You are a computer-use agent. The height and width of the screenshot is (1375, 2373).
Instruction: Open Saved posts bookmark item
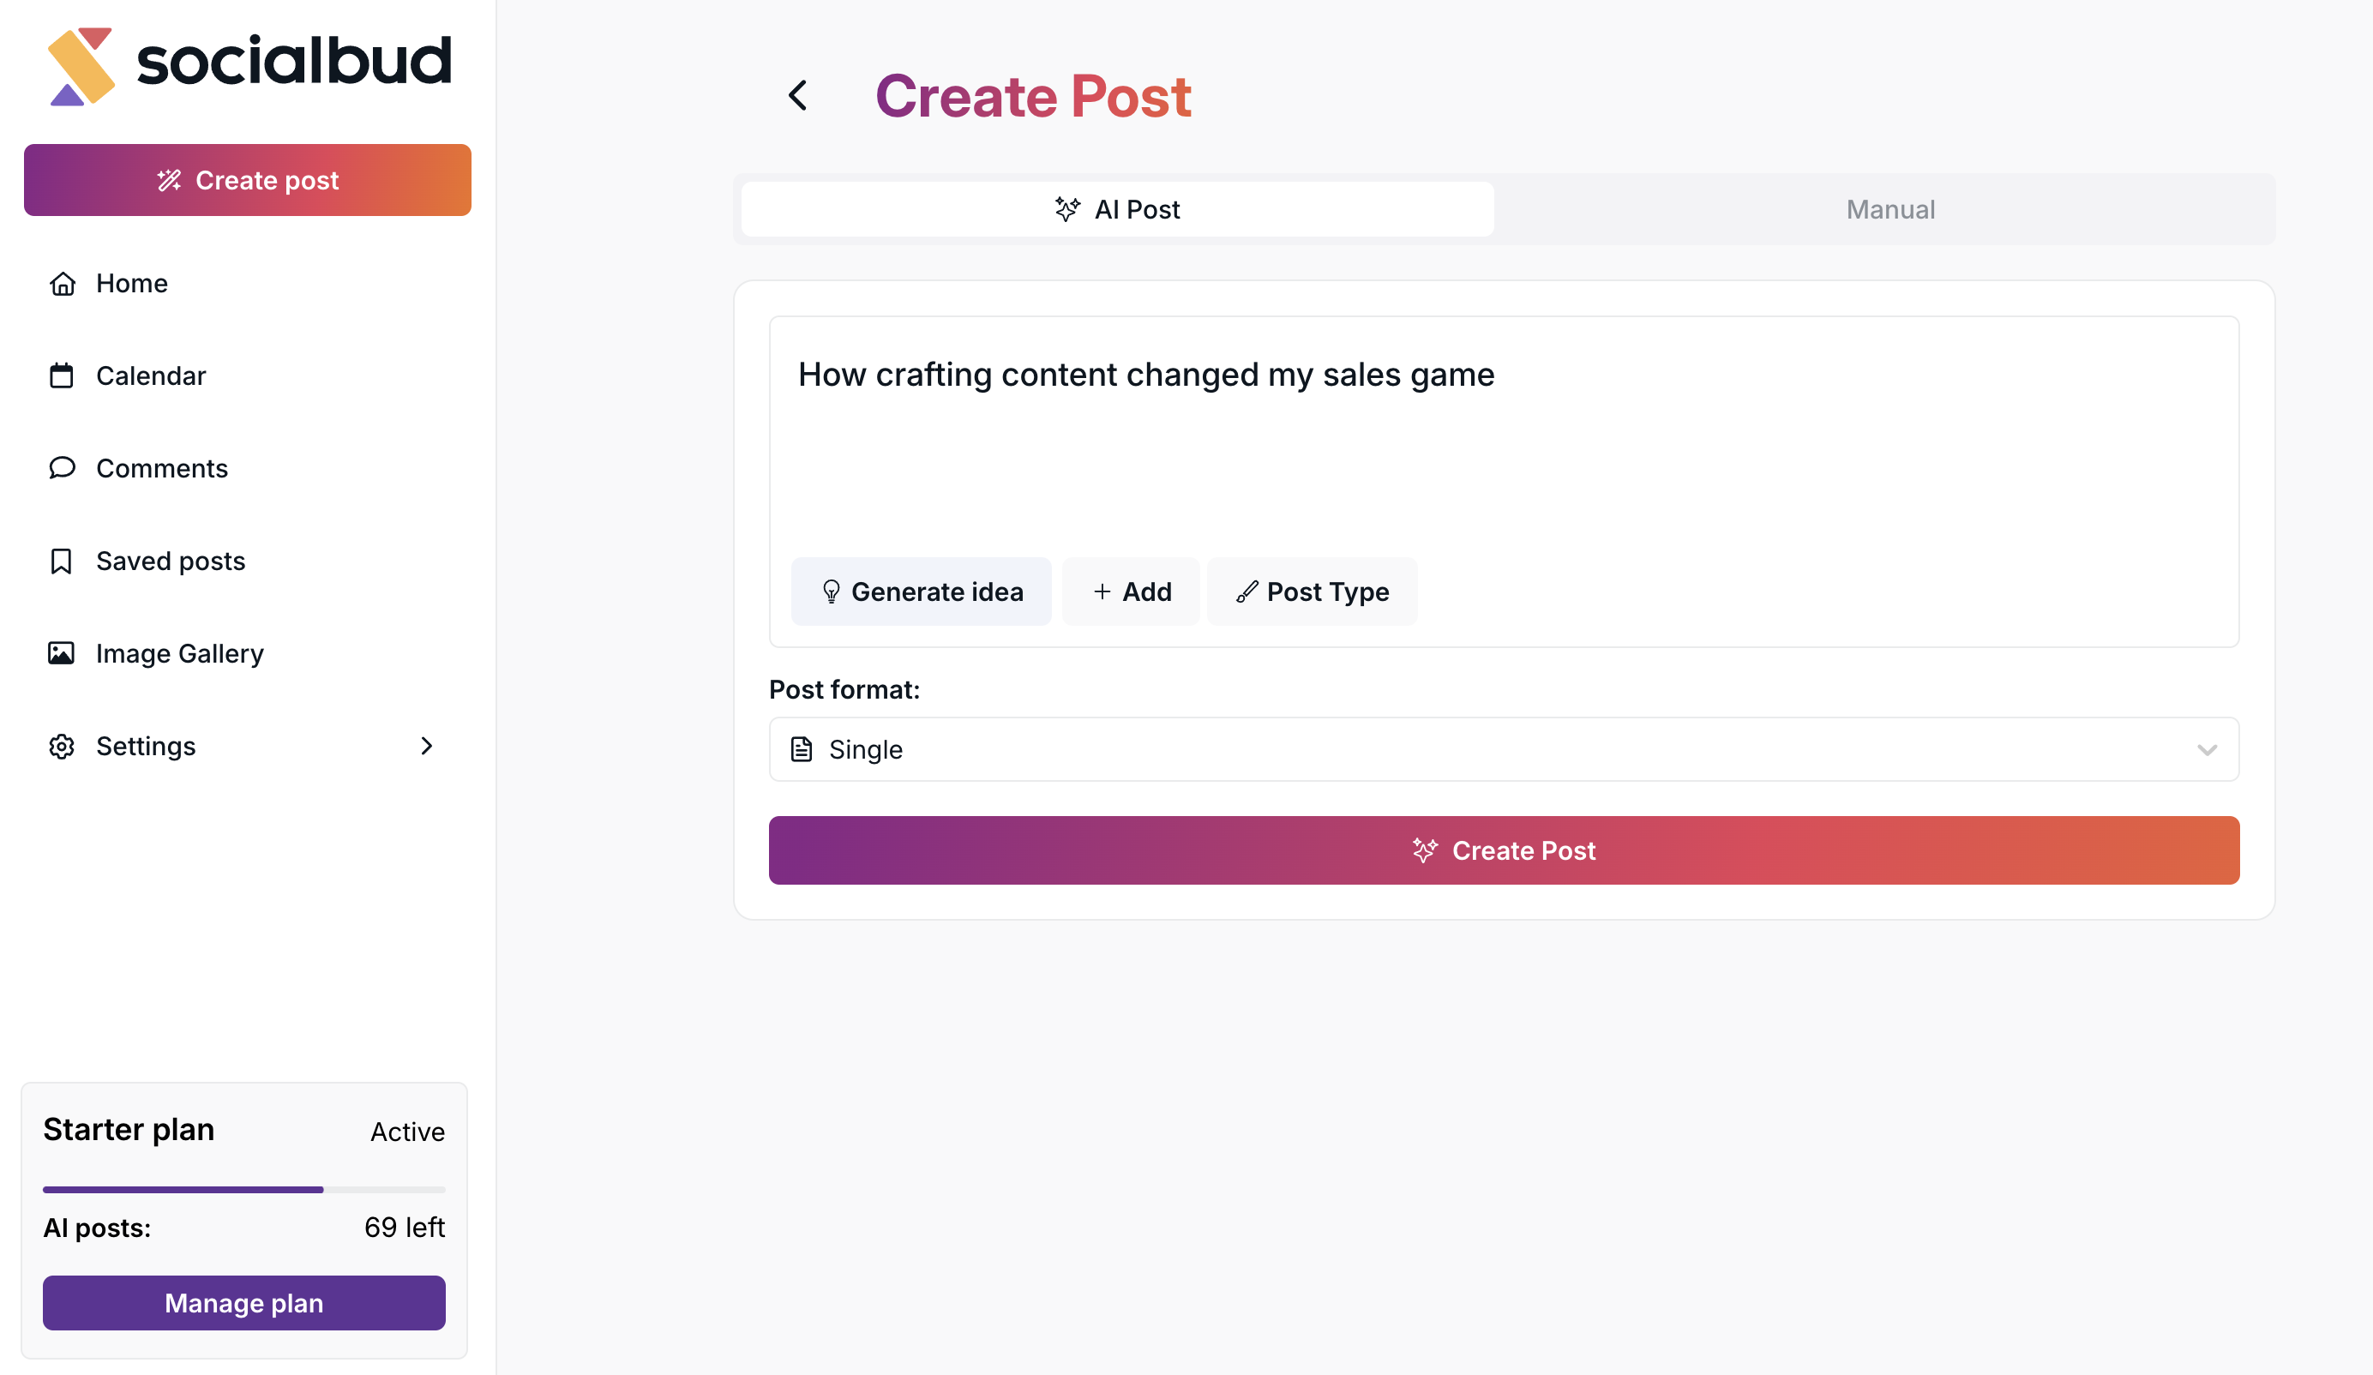click(170, 561)
